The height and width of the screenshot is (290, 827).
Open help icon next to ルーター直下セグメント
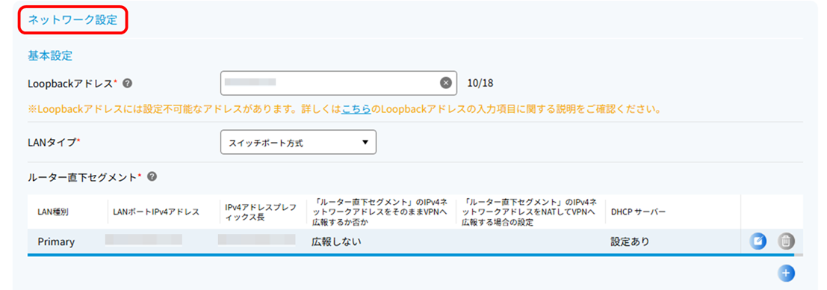[x=152, y=176]
